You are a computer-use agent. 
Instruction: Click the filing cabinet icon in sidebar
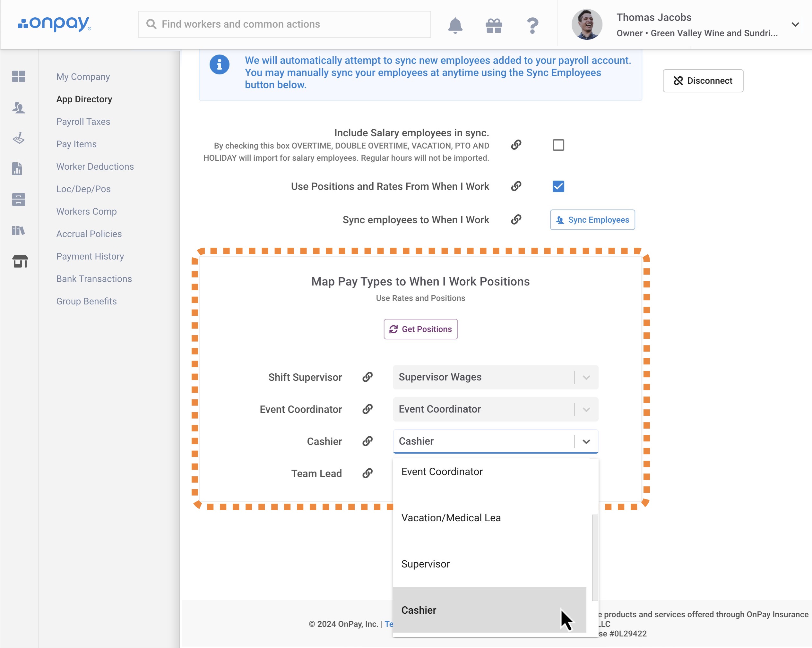click(19, 200)
